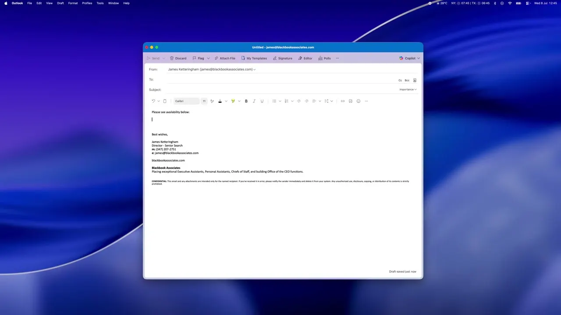
Task: Expand the Flag options dropdown
Action: tap(208, 58)
